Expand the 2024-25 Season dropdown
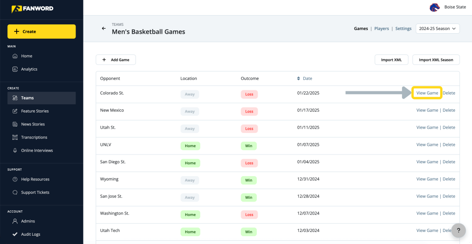This screenshot has height=244, width=472. click(x=438, y=29)
